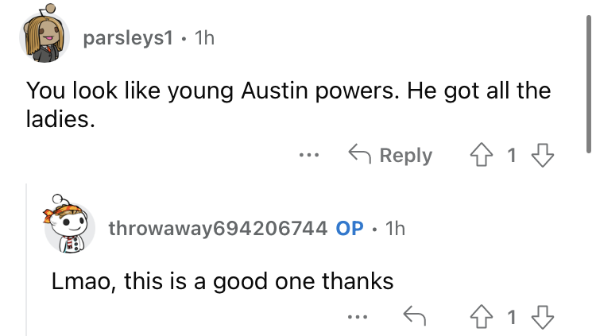The image size is (596, 336).
Task: Collapse the reply thread via vertical line
Action: click(26, 260)
